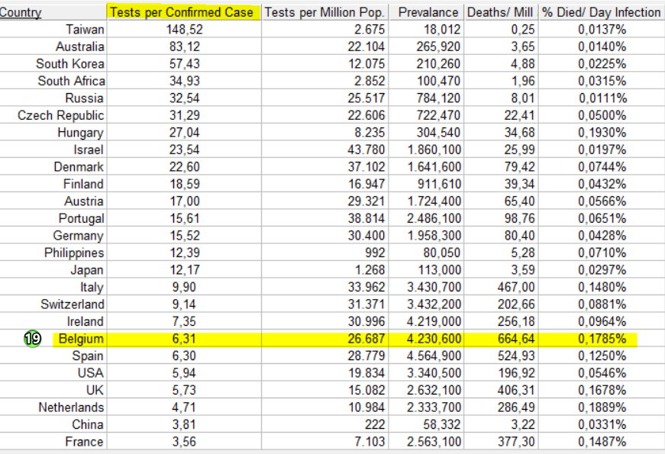Screen dimensions: 665x454
Task: Select Belgium's died per day value 0,1785%
Action: coord(602,339)
